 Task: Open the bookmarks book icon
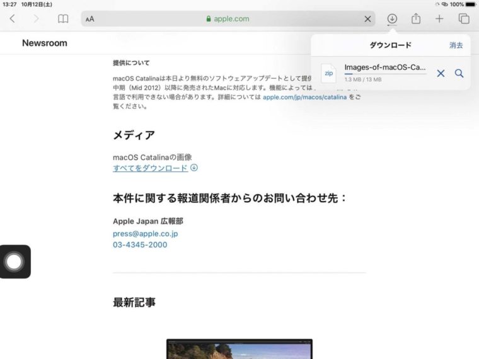pyautogui.click(x=63, y=19)
